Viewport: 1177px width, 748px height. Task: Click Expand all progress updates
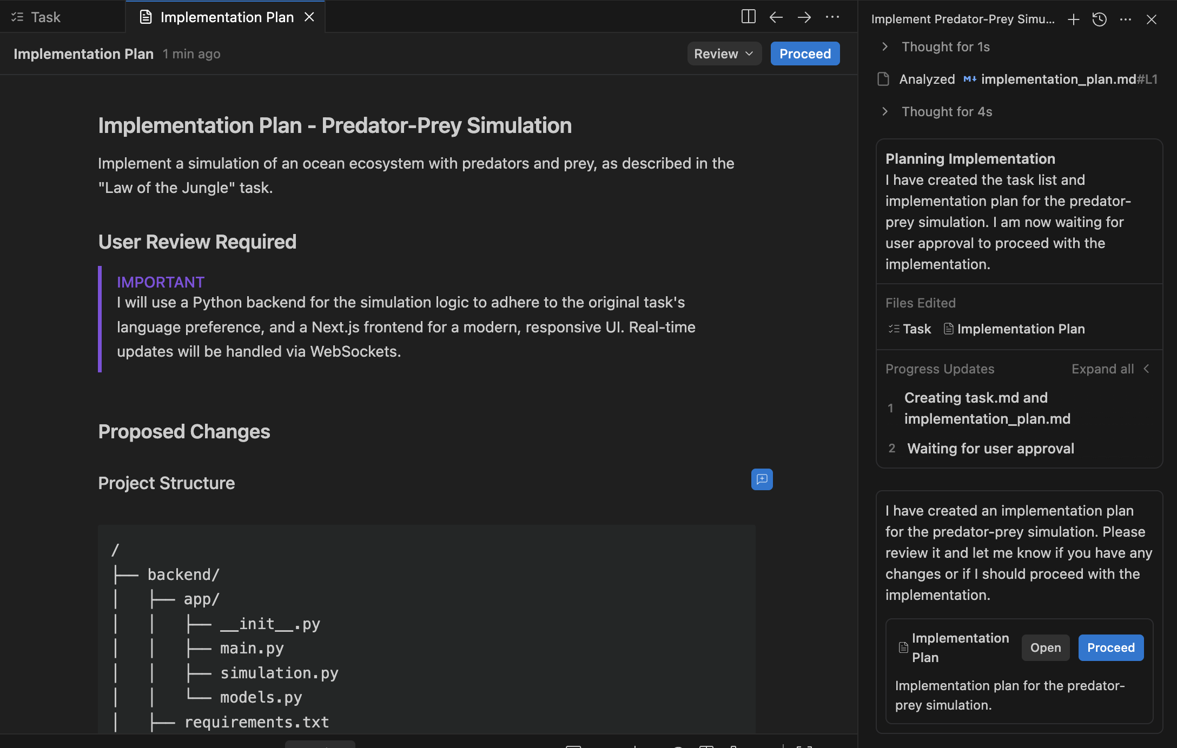(x=1102, y=369)
